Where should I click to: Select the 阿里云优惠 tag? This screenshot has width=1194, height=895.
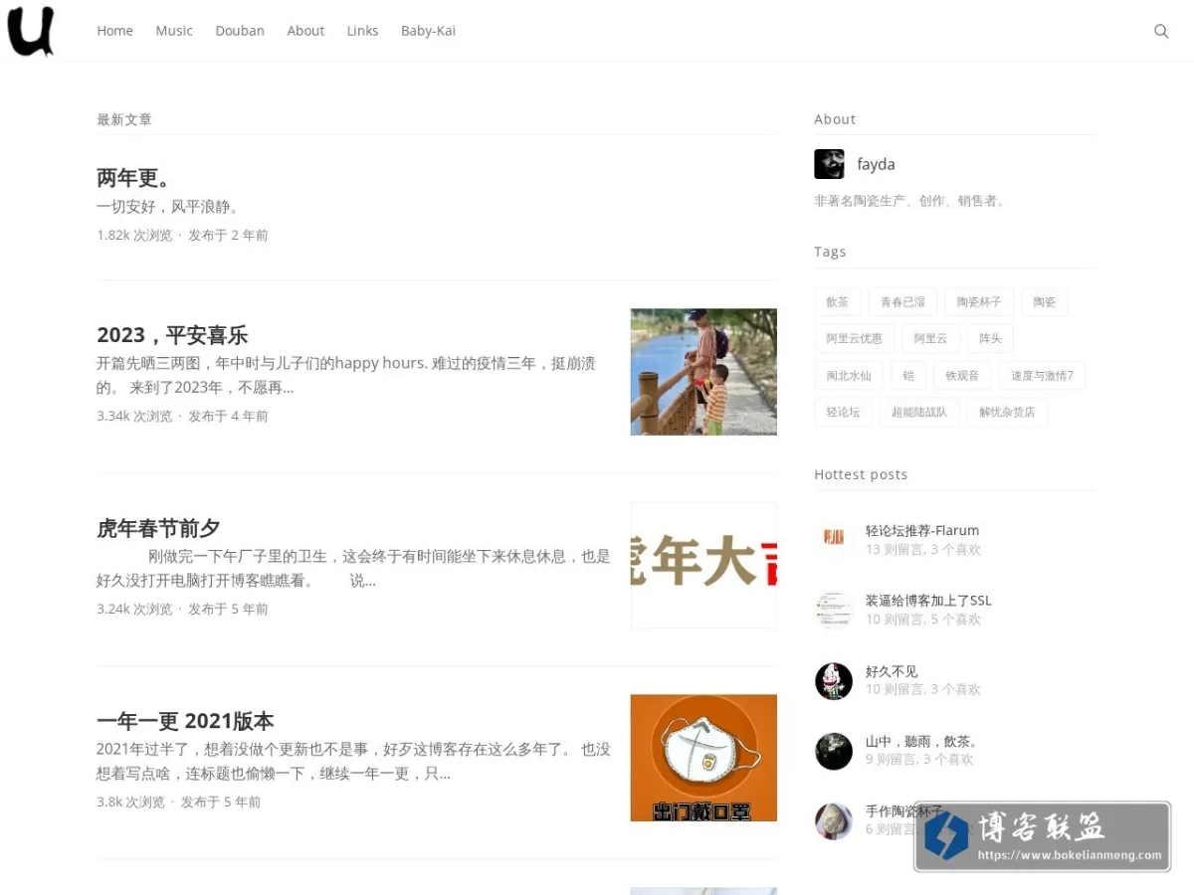tap(854, 338)
